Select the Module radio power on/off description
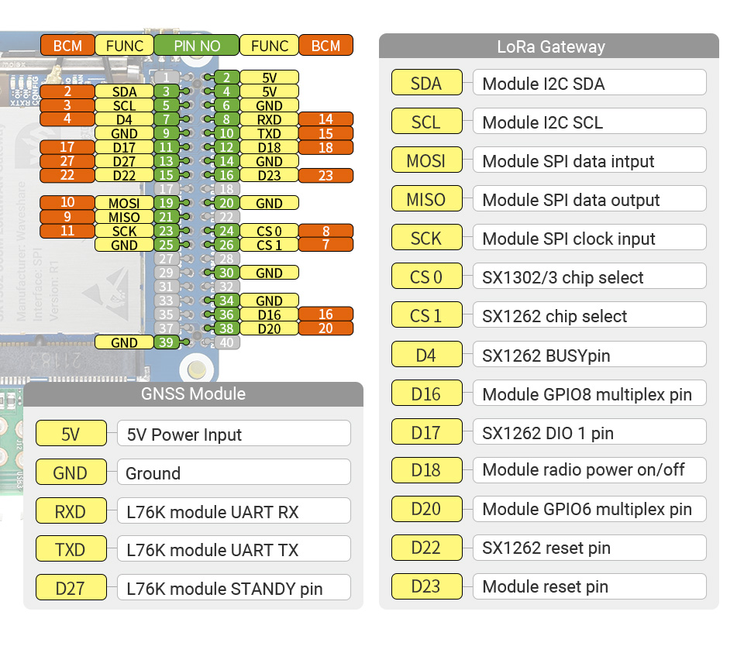 click(x=589, y=470)
